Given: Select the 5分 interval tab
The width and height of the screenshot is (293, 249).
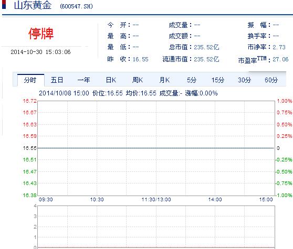Looking at the screenshot, I should coord(192,80).
